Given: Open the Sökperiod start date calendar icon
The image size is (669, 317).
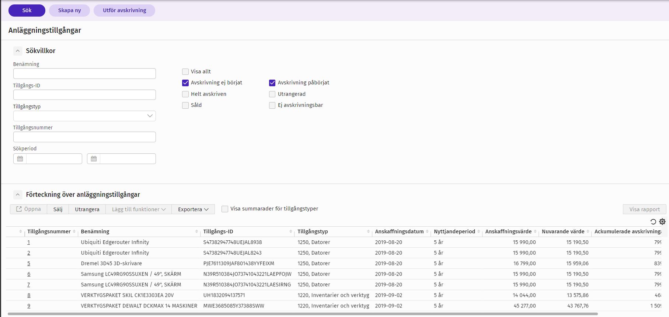Looking at the screenshot, I should (20, 159).
